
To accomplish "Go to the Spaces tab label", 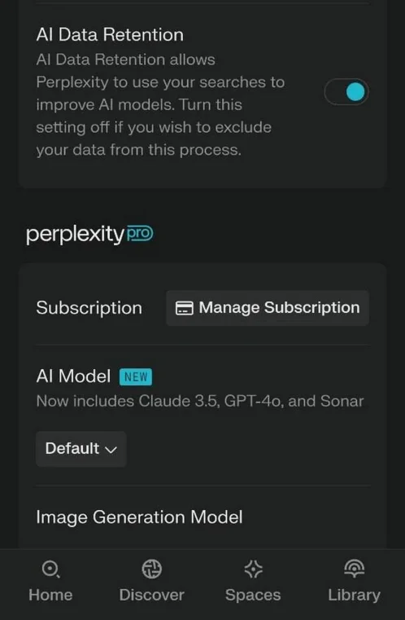I will point(253,595).
